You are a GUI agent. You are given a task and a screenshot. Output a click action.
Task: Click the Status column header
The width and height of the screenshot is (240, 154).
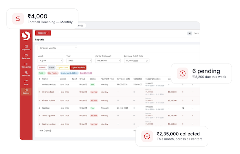93,79
